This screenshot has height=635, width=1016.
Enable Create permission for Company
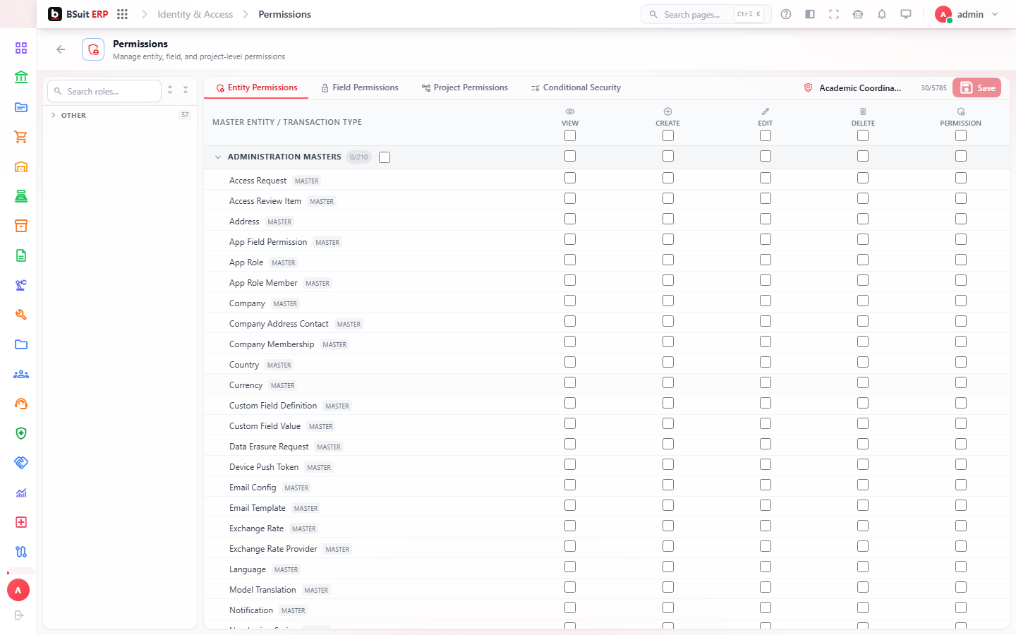pyautogui.click(x=668, y=301)
